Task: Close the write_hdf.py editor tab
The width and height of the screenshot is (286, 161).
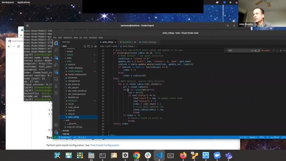Action: pyautogui.click(x=115, y=42)
